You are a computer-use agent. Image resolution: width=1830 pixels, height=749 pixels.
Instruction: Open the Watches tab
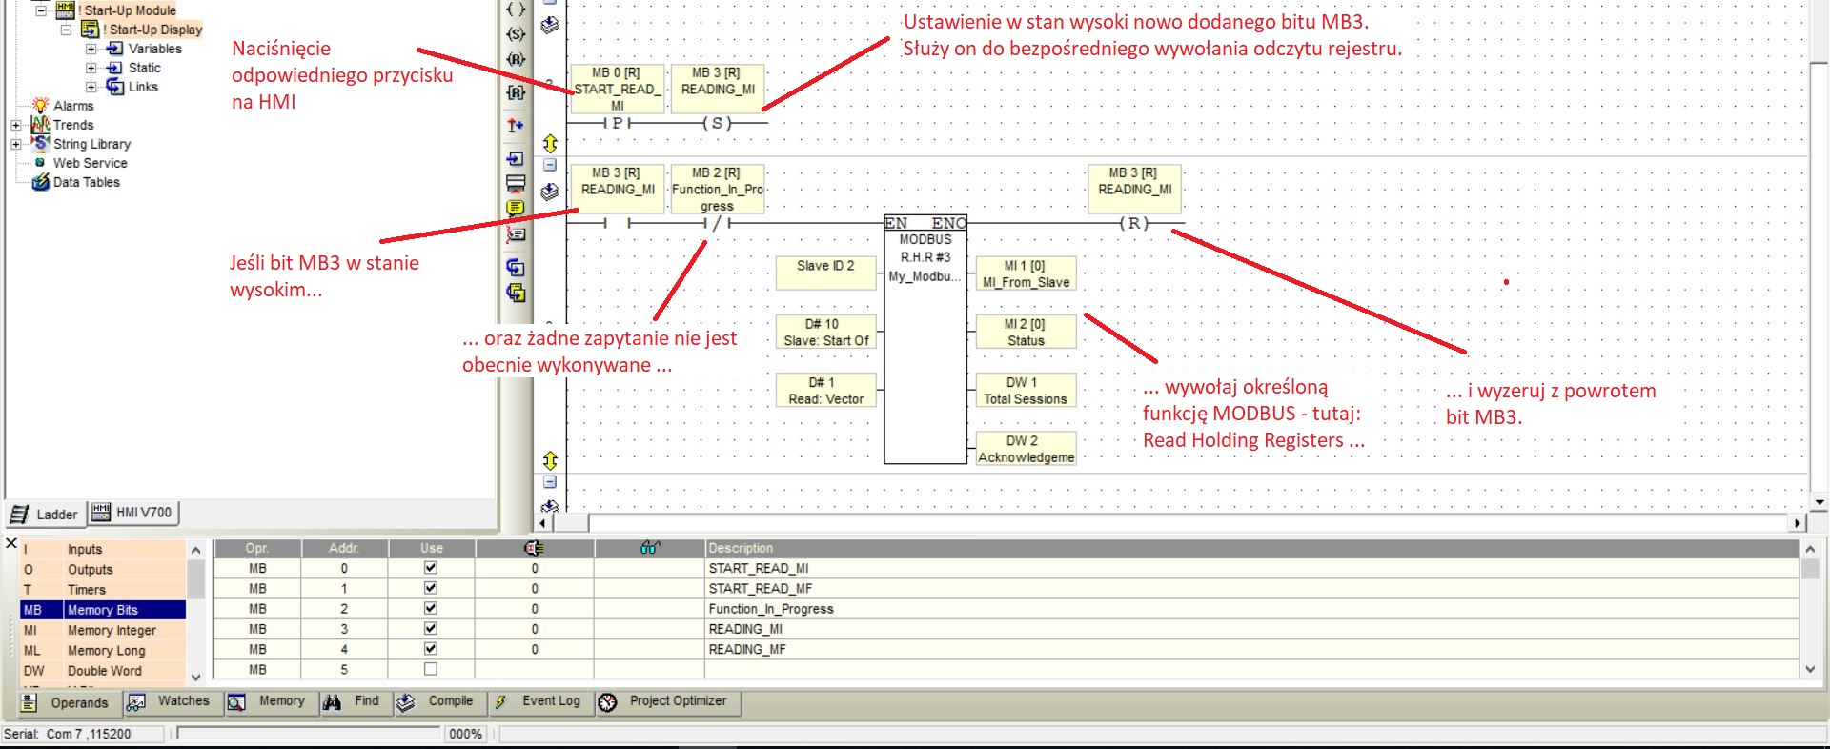coord(169,702)
